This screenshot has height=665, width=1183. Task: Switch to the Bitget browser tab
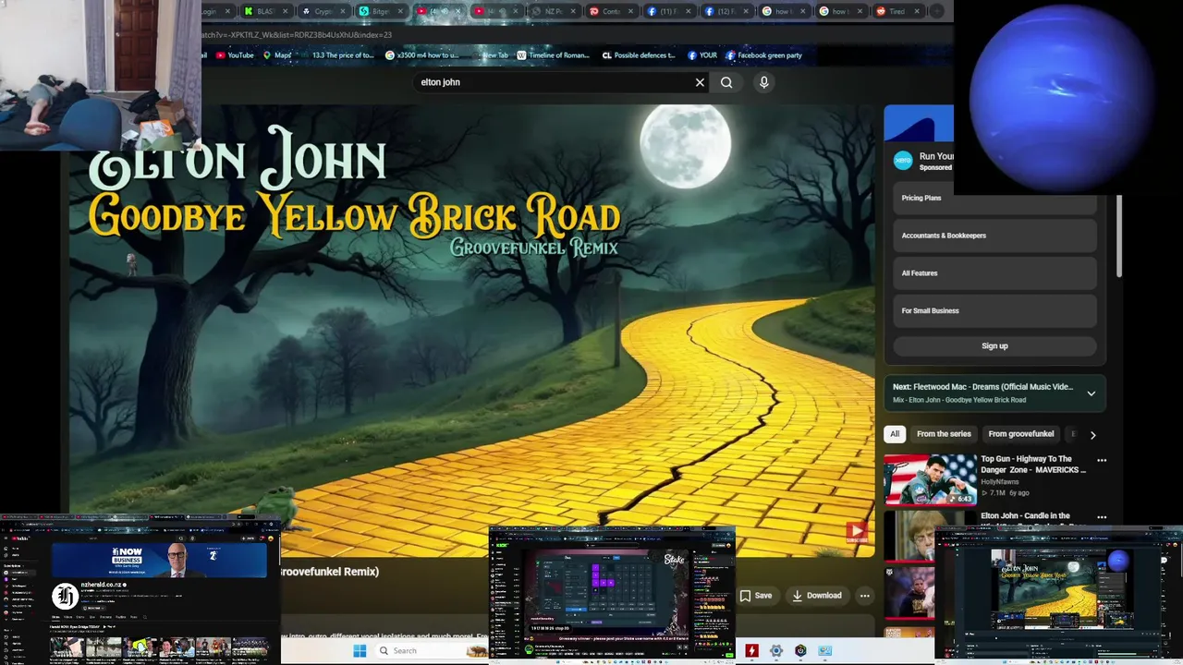379,11
